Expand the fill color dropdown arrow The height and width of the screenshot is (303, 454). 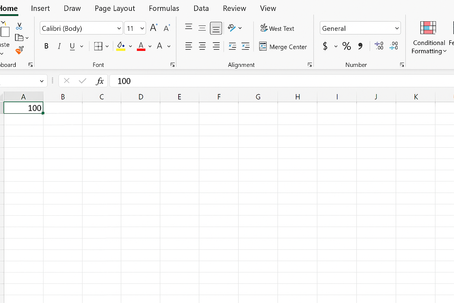click(x=130, y=46)
